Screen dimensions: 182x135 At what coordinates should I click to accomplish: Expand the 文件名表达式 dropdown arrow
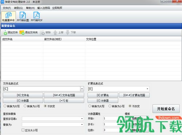(x=82, y=89)
